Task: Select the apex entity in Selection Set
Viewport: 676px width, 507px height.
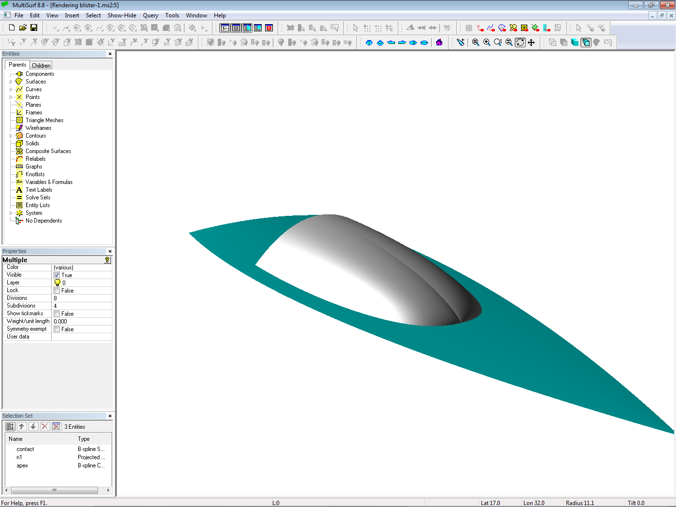Action: point(22,465)
